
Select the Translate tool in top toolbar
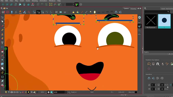[x=3, y=5]
